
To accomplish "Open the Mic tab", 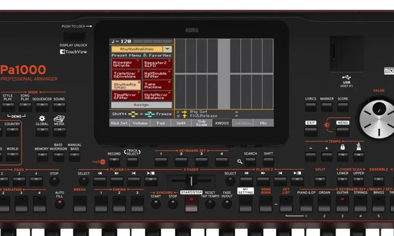I will [x=264, y=123].
